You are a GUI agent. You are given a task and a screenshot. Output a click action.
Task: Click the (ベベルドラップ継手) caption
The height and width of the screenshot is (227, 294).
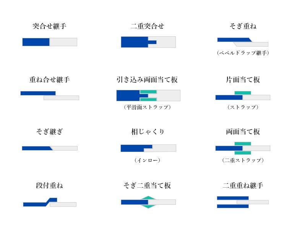[x=243, y=53]
